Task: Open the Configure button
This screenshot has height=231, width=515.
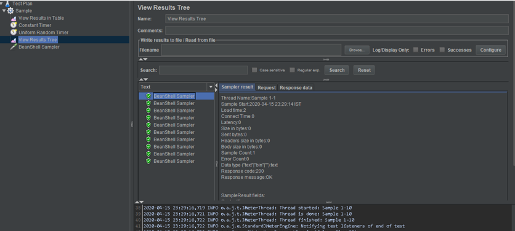Action: point(491,50)
